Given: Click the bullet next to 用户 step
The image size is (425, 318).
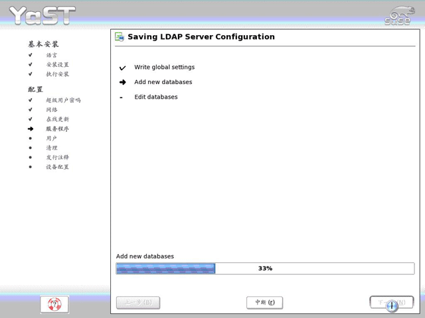Looking at the screenshot, I should [x=31, y=138].
